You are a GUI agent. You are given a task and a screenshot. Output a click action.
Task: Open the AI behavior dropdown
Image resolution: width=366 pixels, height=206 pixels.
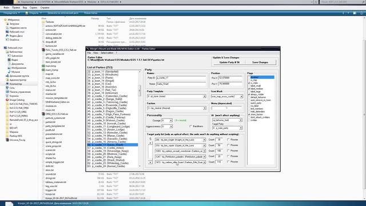pyautogui.click(x=240, y=120)
